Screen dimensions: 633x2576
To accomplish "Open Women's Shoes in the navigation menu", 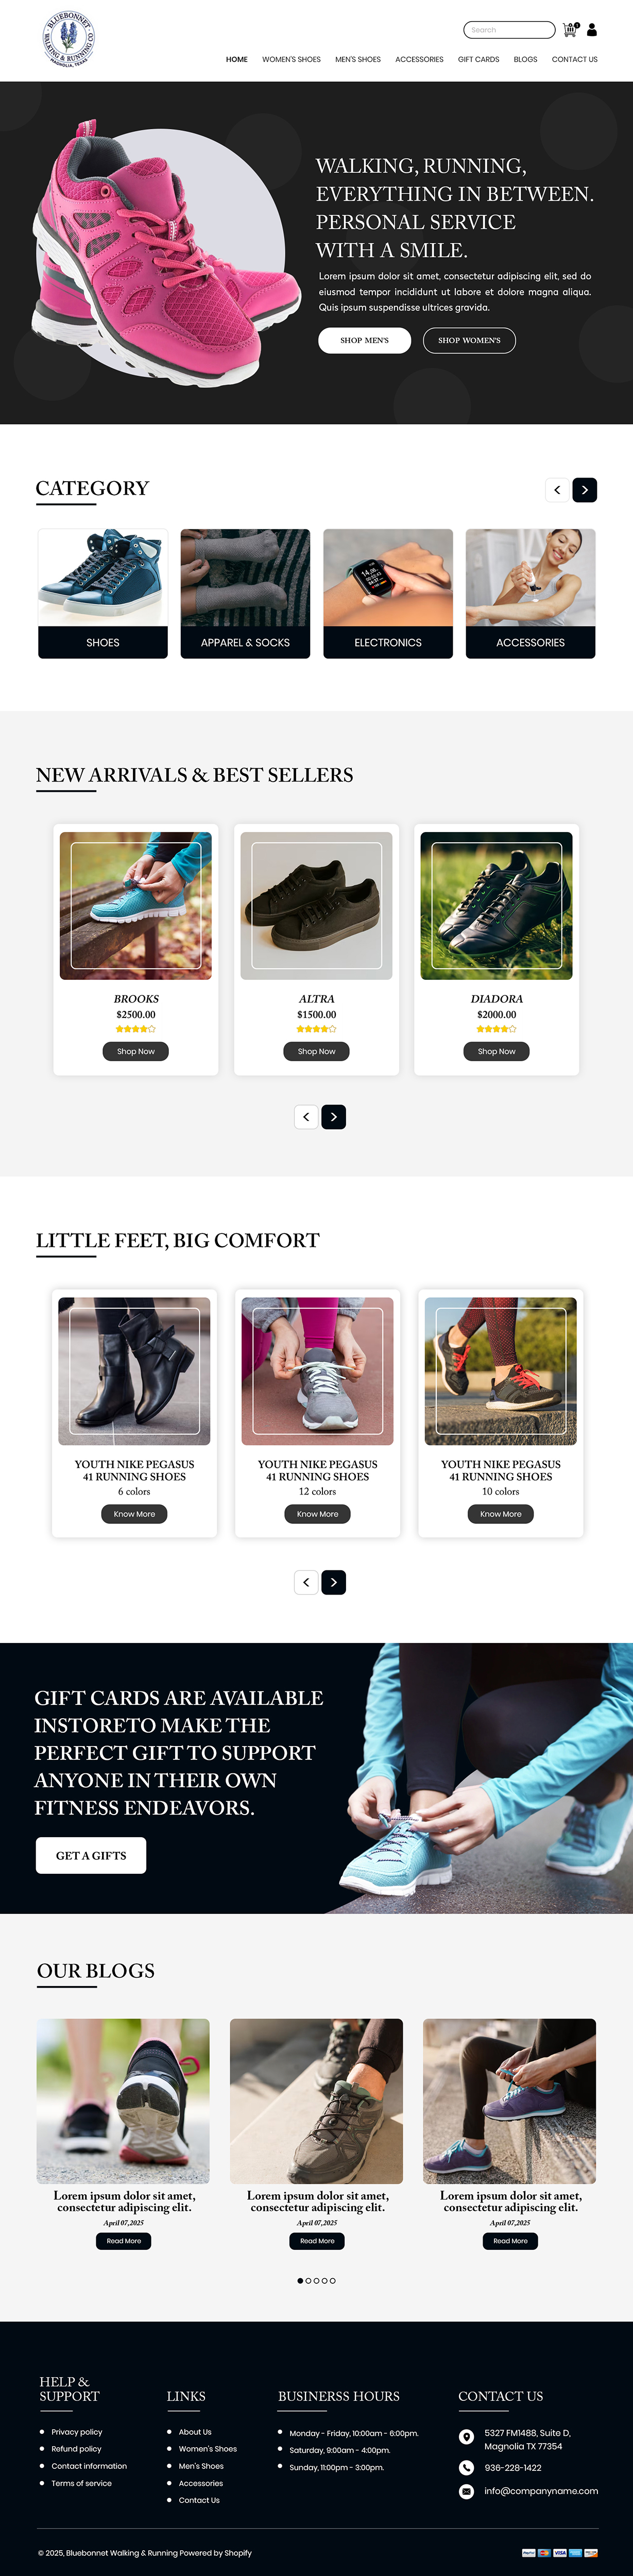I will (x=291, y=59).
